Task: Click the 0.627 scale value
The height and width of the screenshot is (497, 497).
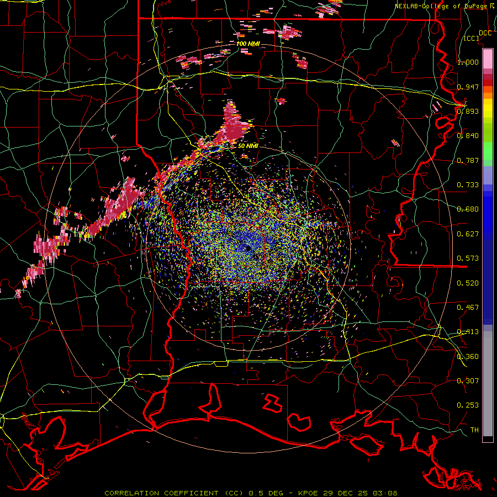Action: pyautogui.click(x=468, y=234)
